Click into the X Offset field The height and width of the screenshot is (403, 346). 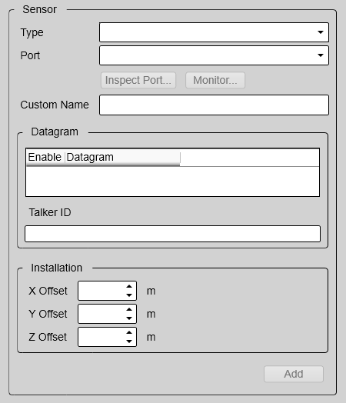[x=101, y=291]
